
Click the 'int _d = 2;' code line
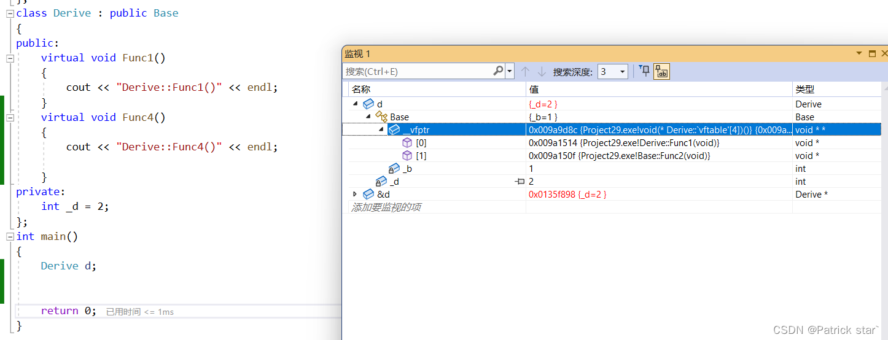click(75, 206)
